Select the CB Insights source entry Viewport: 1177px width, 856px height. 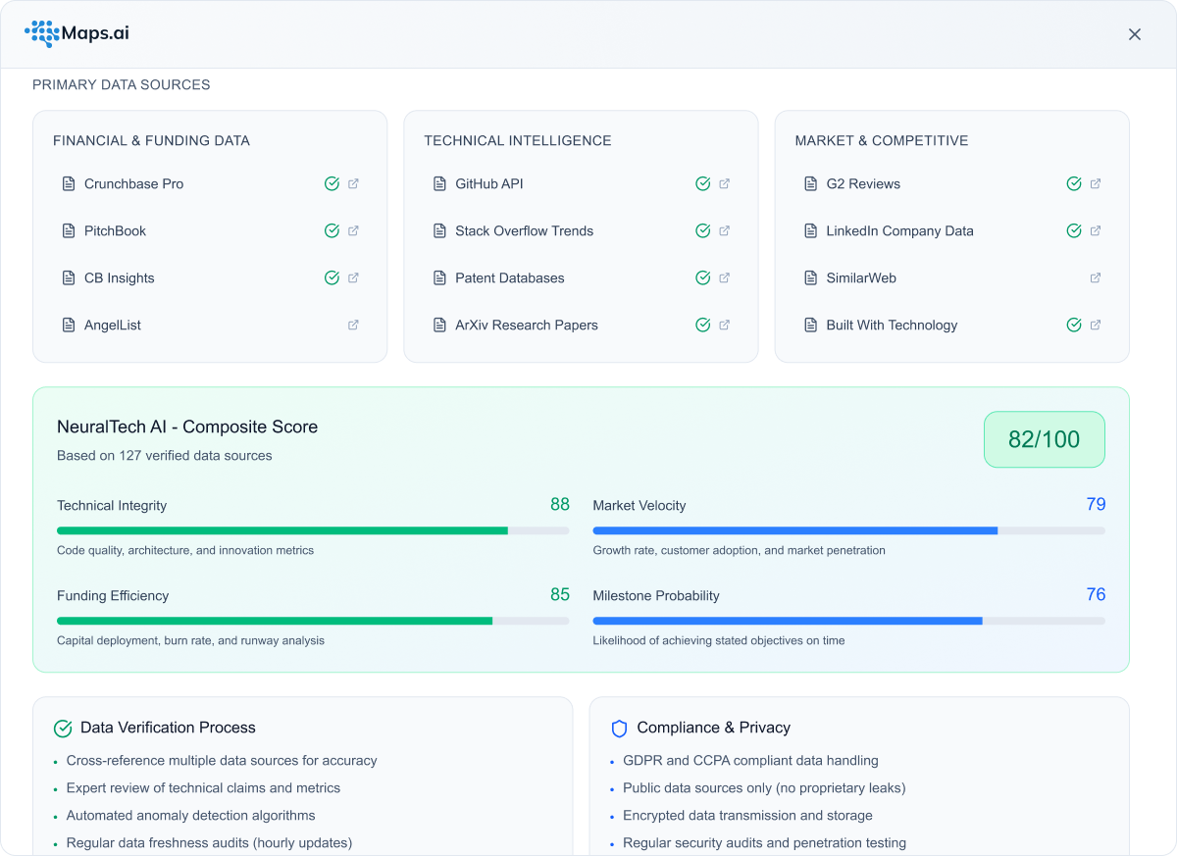pos(119,278)
